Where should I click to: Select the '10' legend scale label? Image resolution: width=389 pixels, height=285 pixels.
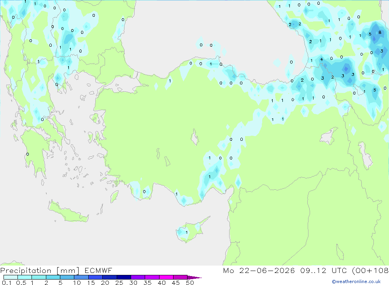pos(77,283)
